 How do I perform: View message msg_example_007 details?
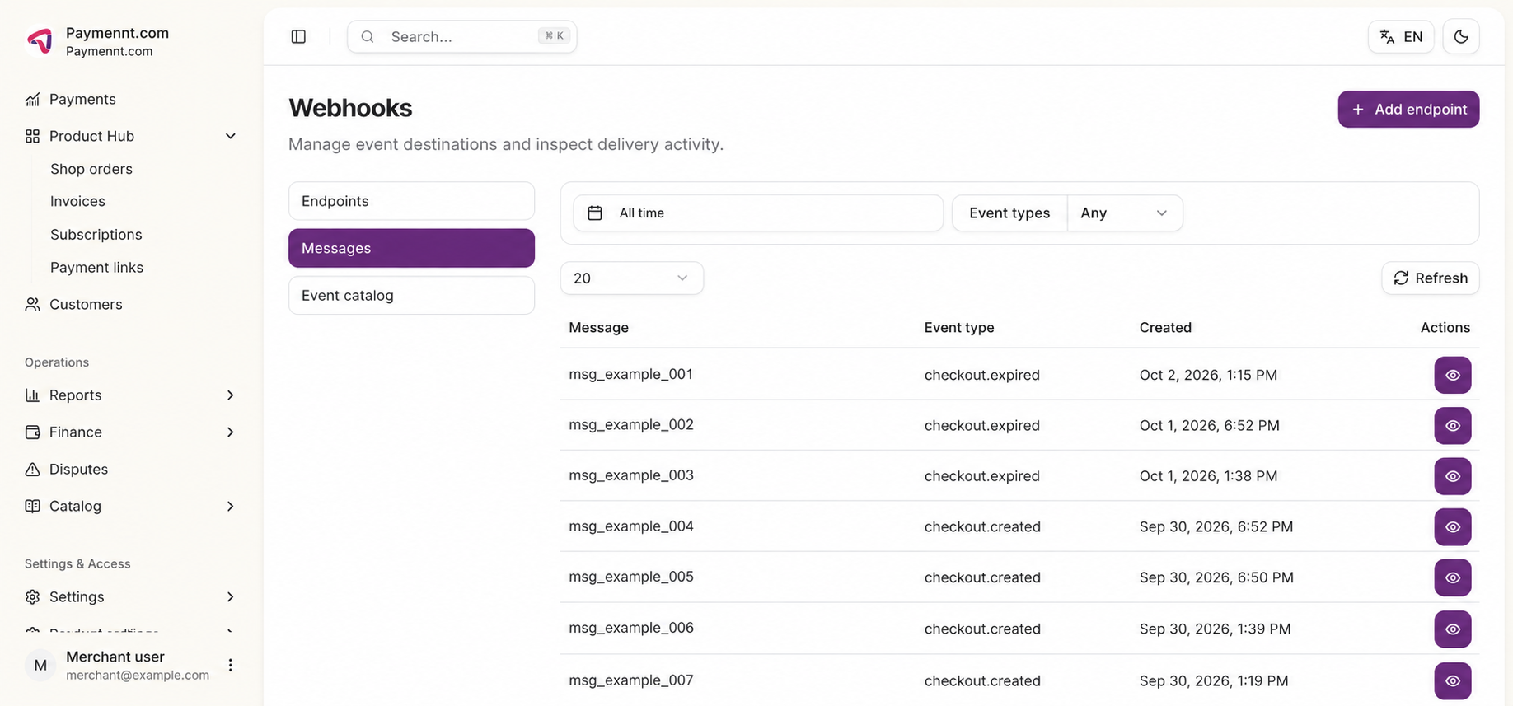click(x=1453, y=681)
